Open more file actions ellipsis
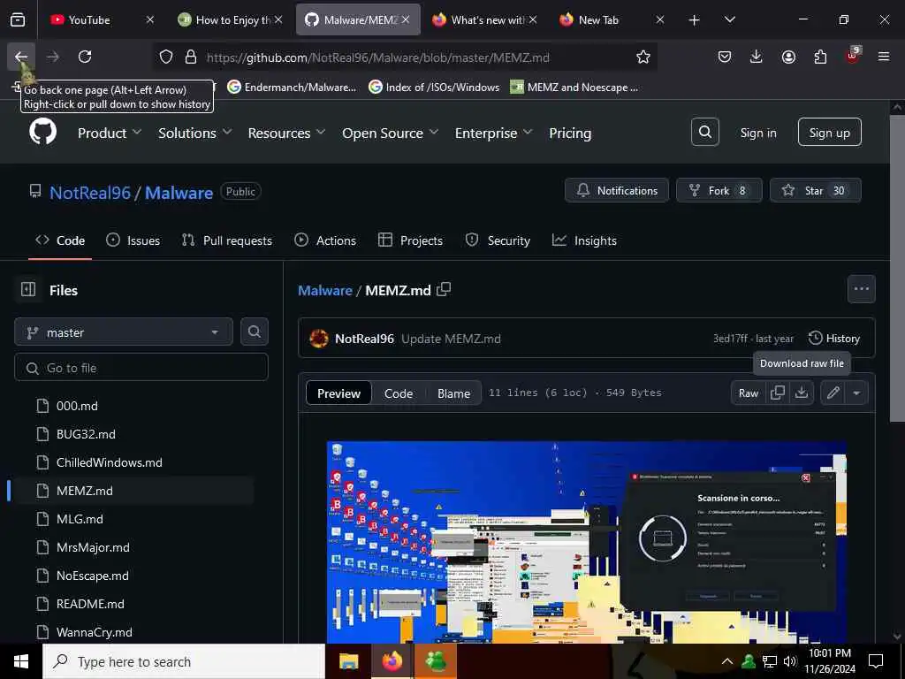 pos(861,289)
